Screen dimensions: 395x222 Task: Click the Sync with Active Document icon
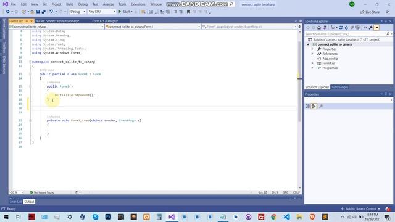pos(341,28)
